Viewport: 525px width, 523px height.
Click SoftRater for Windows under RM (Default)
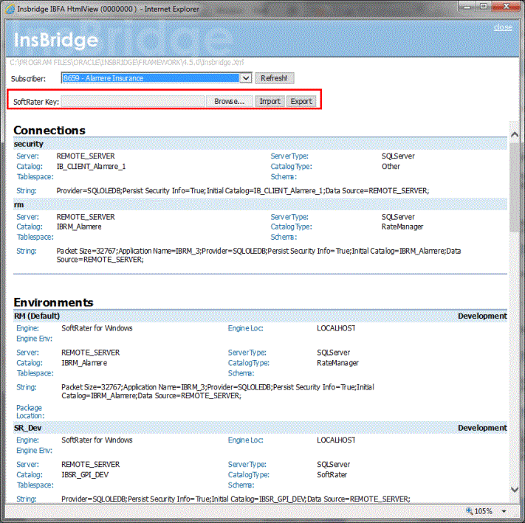coord(97,328)
